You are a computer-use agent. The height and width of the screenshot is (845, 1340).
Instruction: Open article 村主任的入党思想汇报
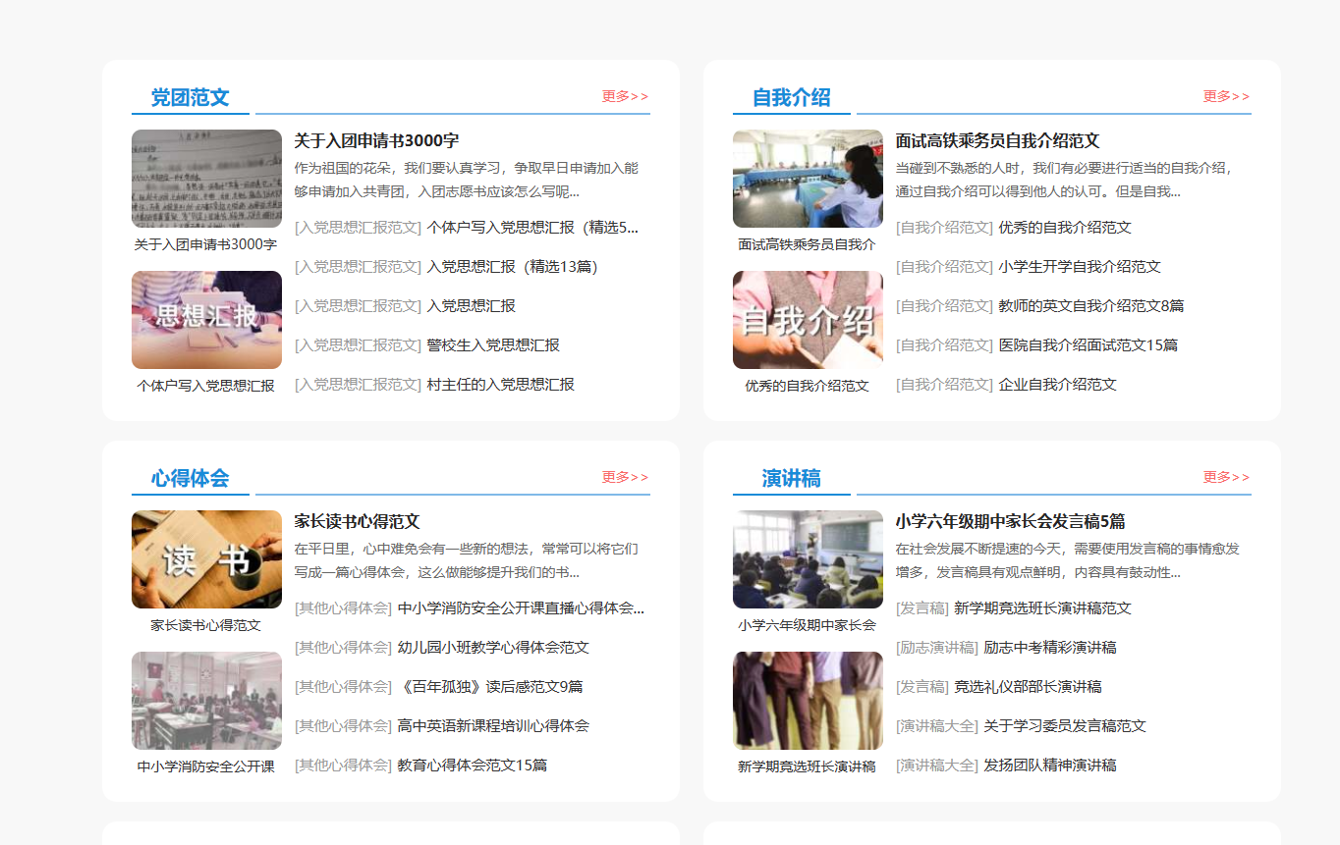coord(500,385)
